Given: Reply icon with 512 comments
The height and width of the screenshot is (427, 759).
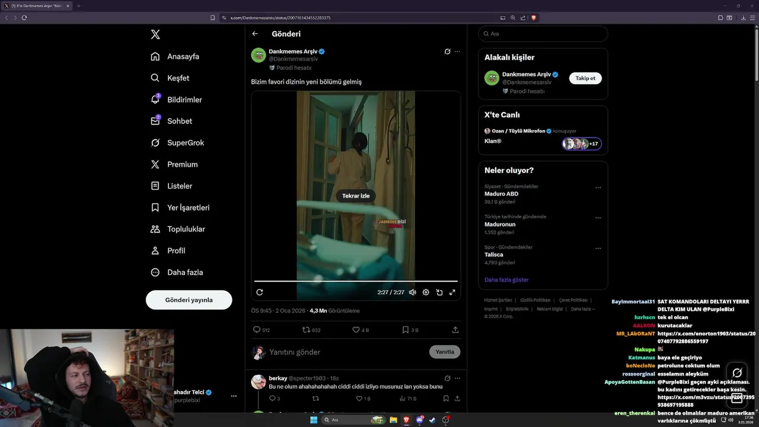Looking at the screenshot, I should (x=261, y=330).
